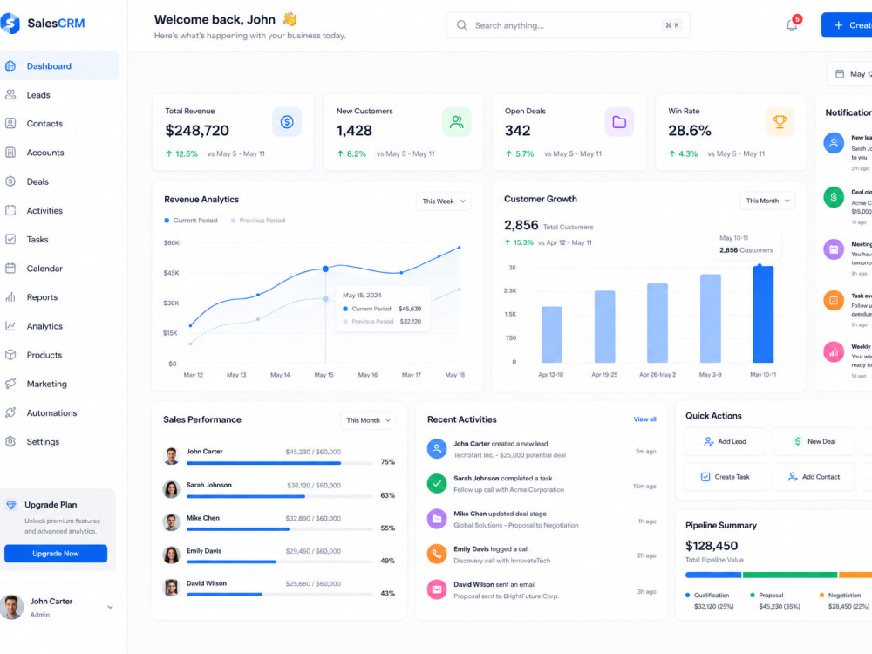Image resolution: width=872 pixels, height=654 pixels.
Task: Toggle the Previous Period legend
Action: point(258,221)
